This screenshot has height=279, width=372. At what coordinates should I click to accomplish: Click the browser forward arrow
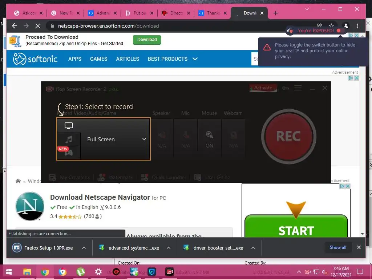[x=26, y=26]
